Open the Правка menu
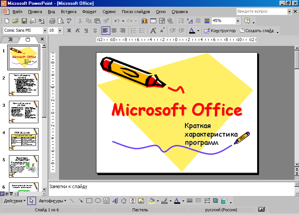 click(35, 12)
